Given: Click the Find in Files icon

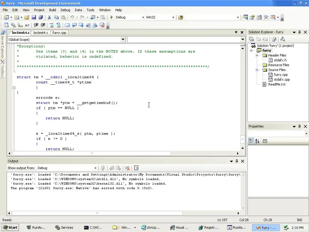Looking at the screenshot, I should [180, 17].
